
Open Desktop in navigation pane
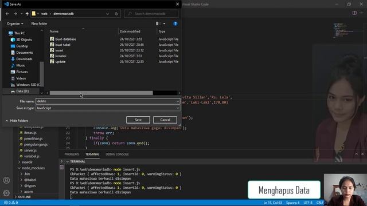[22, 46]
